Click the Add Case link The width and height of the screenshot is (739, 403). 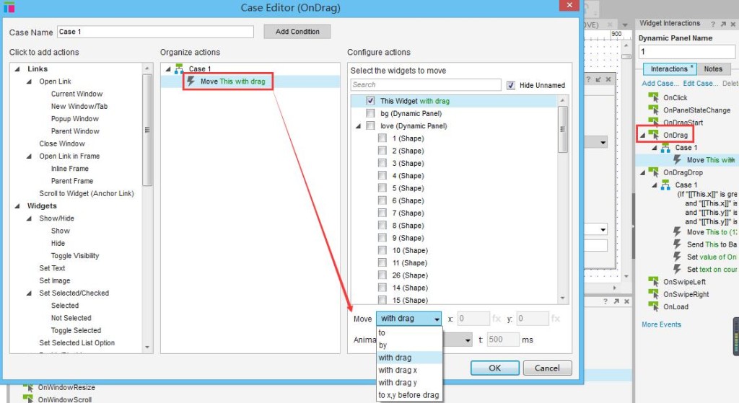660,83
